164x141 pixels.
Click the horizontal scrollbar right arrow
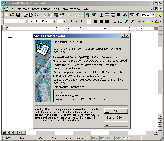[x=156, y=133]
